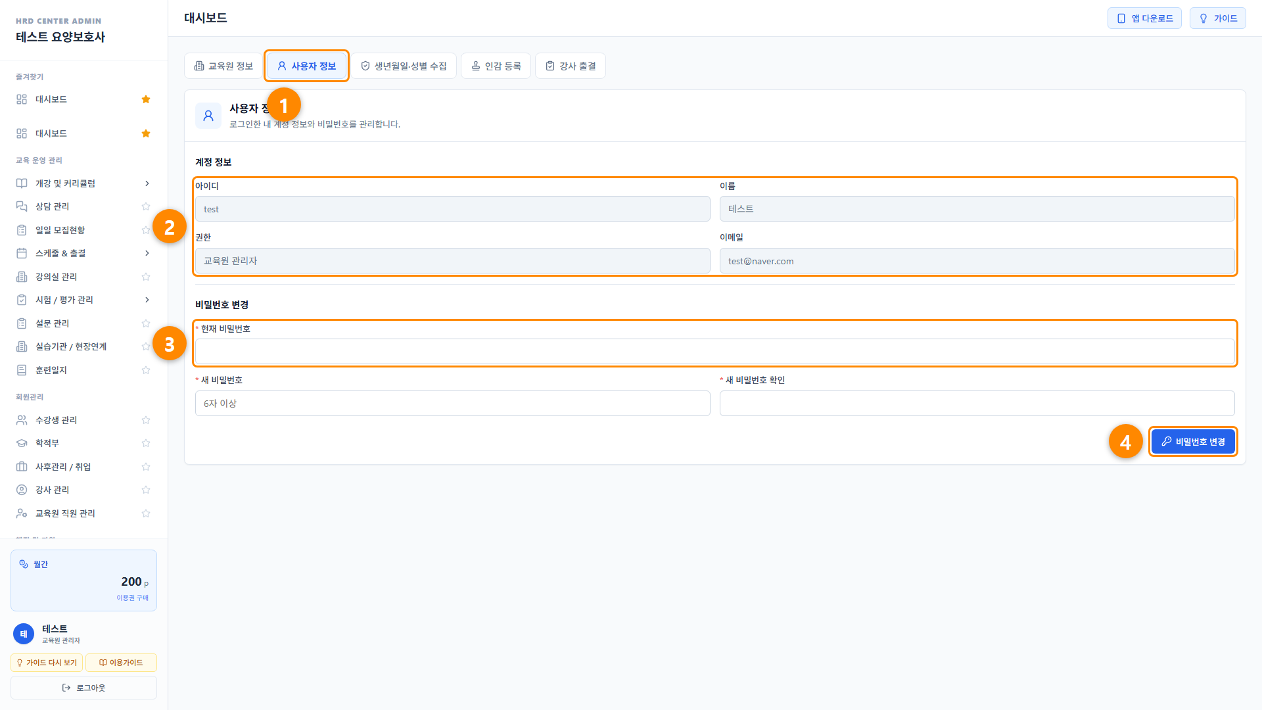The width and height of the screenshot is (1262, 710).
Task: Switch to 생년월일·성별 수집 tab
Action: [404, 66]
